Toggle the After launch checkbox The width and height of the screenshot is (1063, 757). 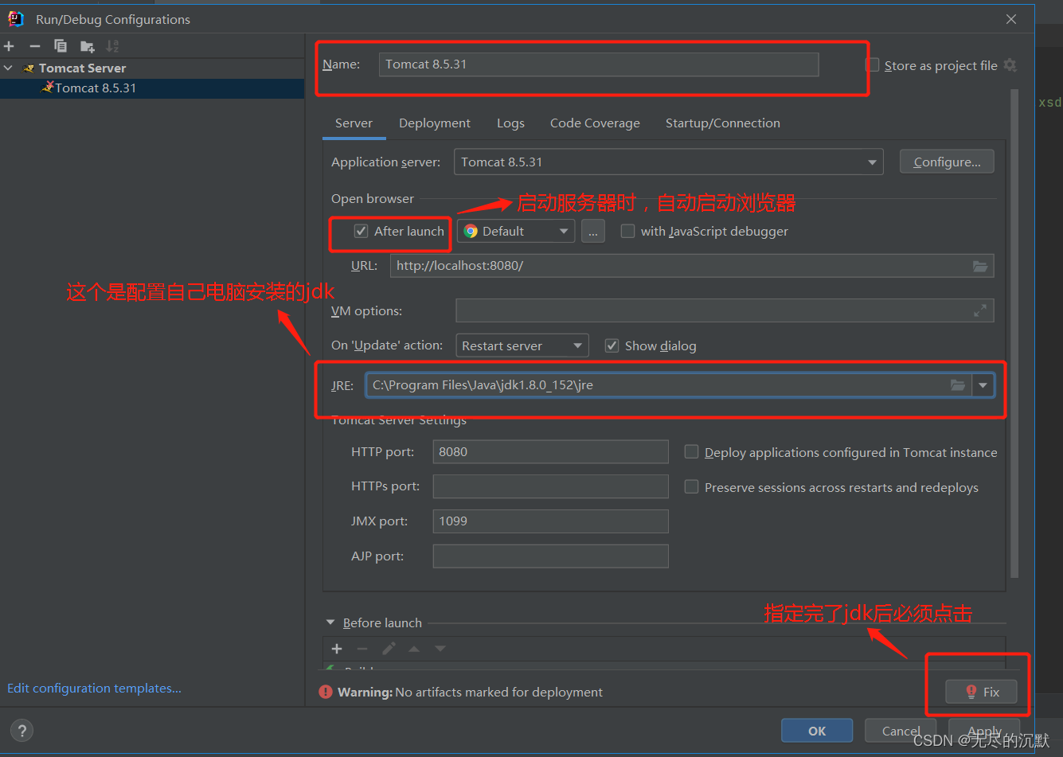pos(361,232)
